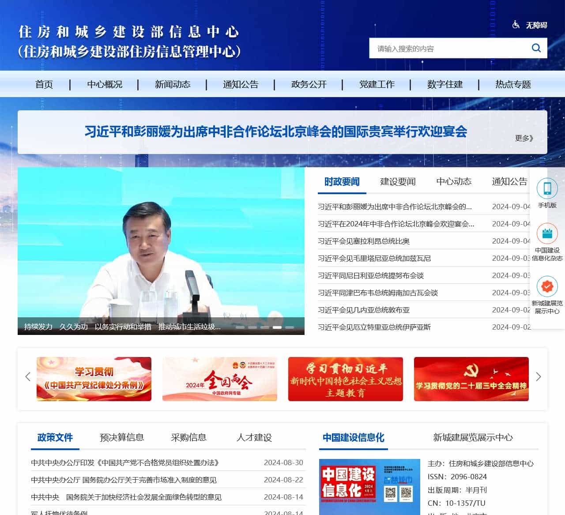The width and height of the screenshot is (565, 515).
Task: Open the 政务公开 navigation menu
Action: coord(309,84)
